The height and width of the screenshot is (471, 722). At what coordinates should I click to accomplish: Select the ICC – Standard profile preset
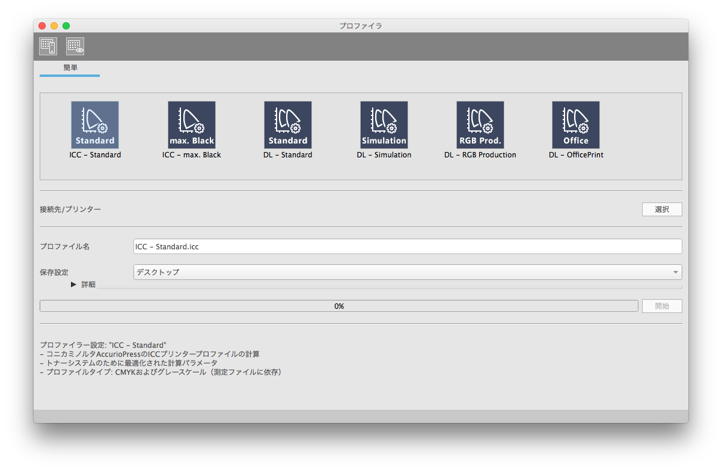(x=95, y=125)
